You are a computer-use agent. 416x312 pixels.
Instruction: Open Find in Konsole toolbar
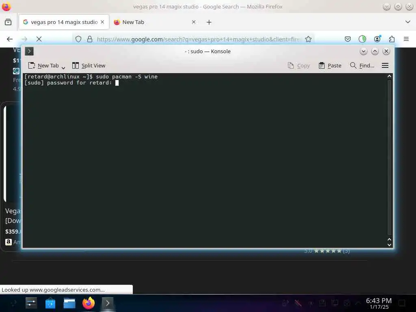[x=362, y=65]
